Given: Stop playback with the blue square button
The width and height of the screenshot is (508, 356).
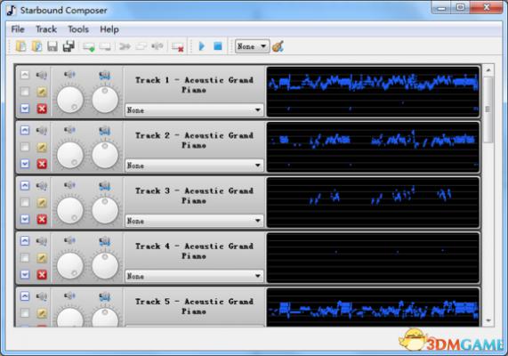Looking at the screenshot, I should 218,46.
